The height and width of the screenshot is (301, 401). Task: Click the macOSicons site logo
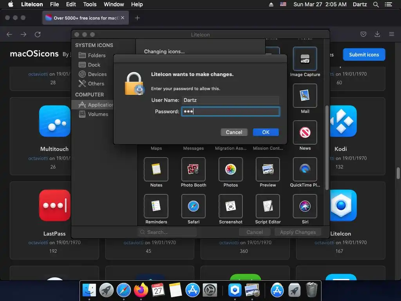tap(34, 54)
